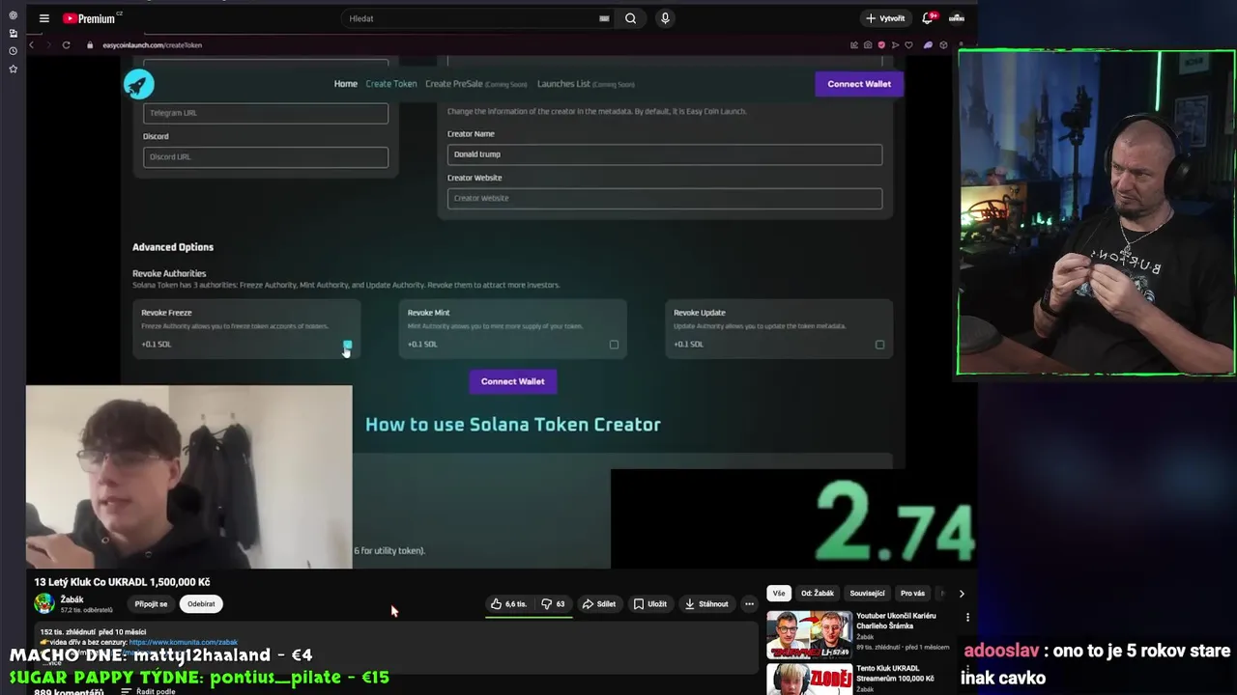Open Tento Kluk UKRADL video thumbnail
Viewport: 1237px width, 695px height.
809,680
